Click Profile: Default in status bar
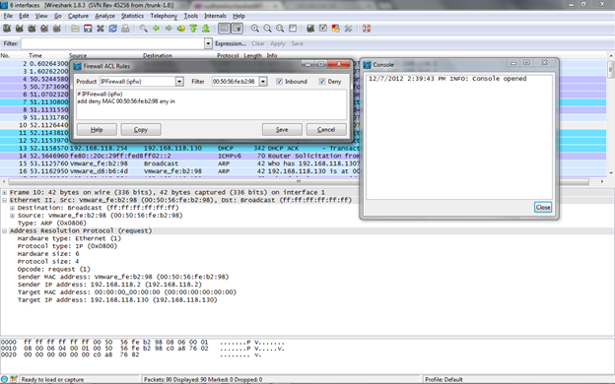This screenshot has height=384, width=615. pos(444,379)
